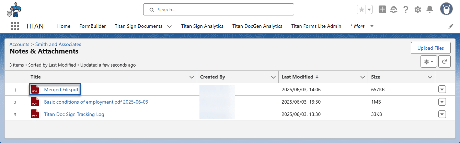Click the pencil icon to edit navigation
Viewport: 460px width, 143px height.
[x=451, y=26]
